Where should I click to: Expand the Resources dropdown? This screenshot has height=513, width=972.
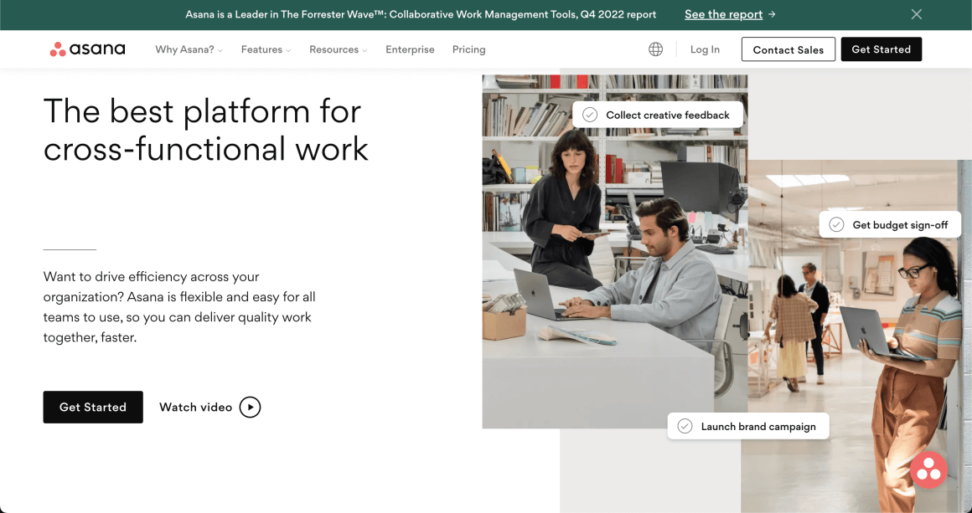pos(339,49)
